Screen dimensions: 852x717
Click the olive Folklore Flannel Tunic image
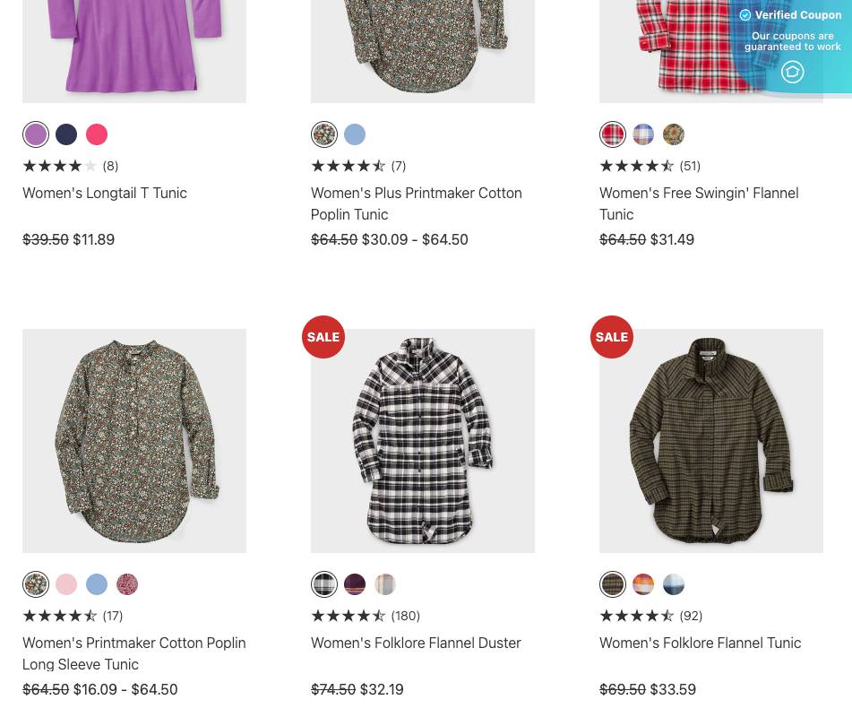tap(710, 441)
